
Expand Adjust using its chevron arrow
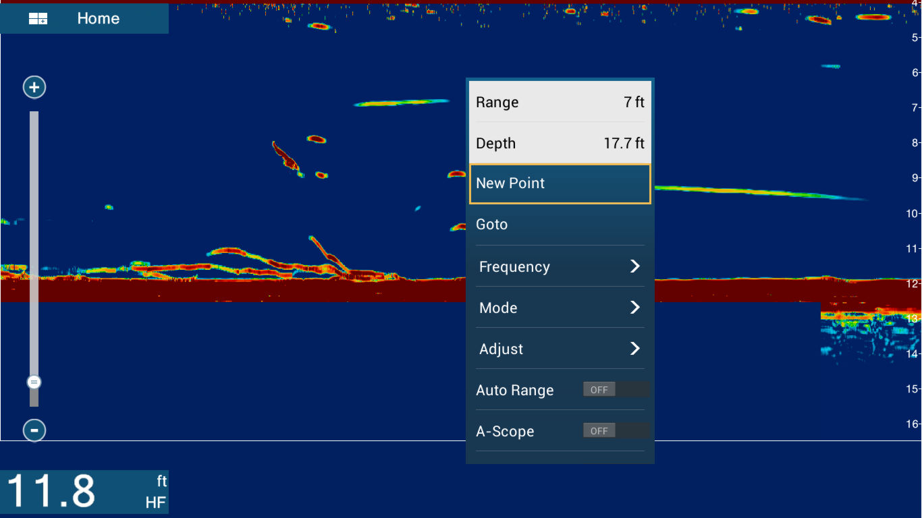[634, 349]
